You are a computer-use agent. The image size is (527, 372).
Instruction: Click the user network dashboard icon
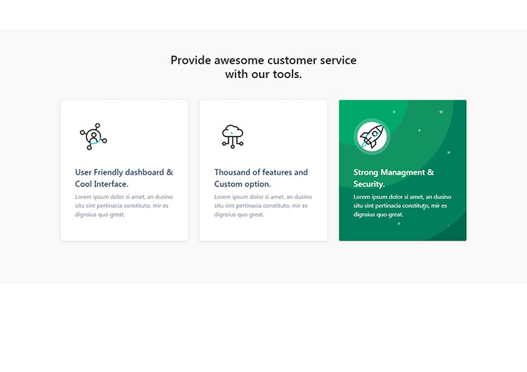[x=93, y=137]
